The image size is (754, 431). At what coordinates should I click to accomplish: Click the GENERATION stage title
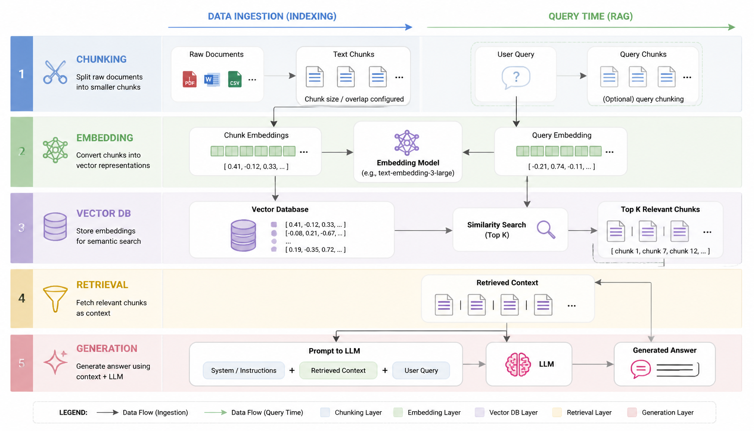tap(107, 349)
